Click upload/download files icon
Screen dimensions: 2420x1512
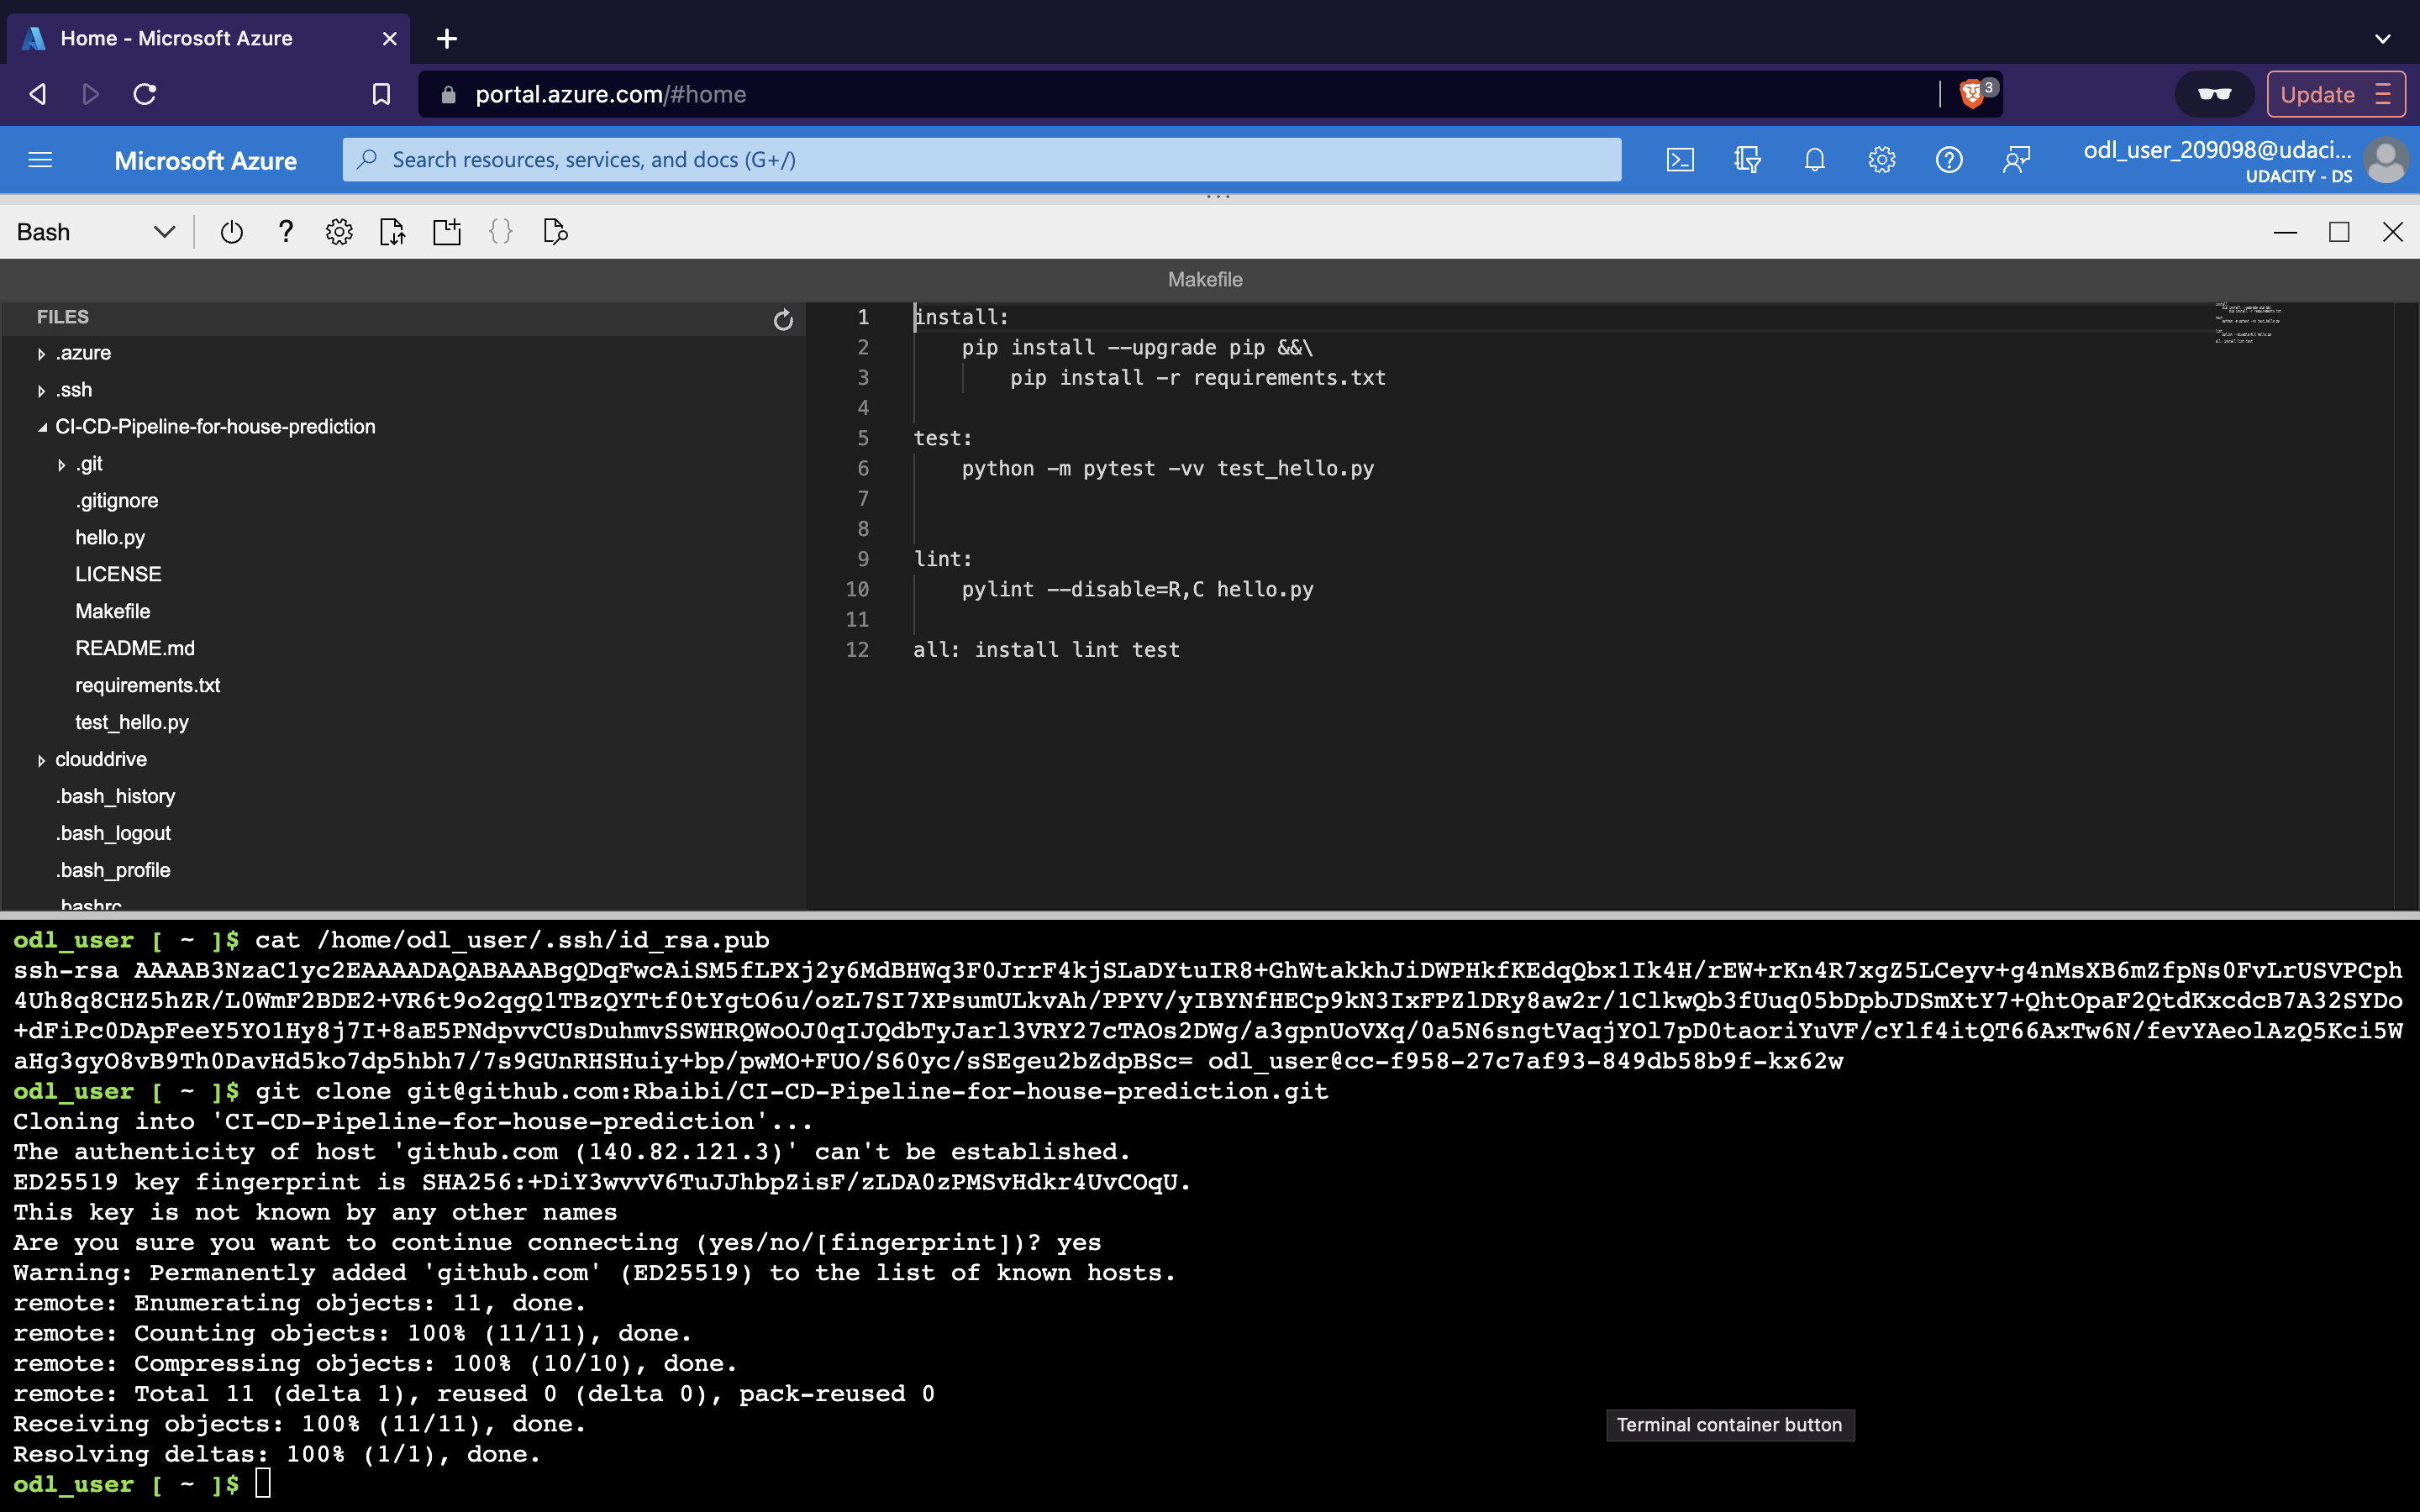click(392, 232)
